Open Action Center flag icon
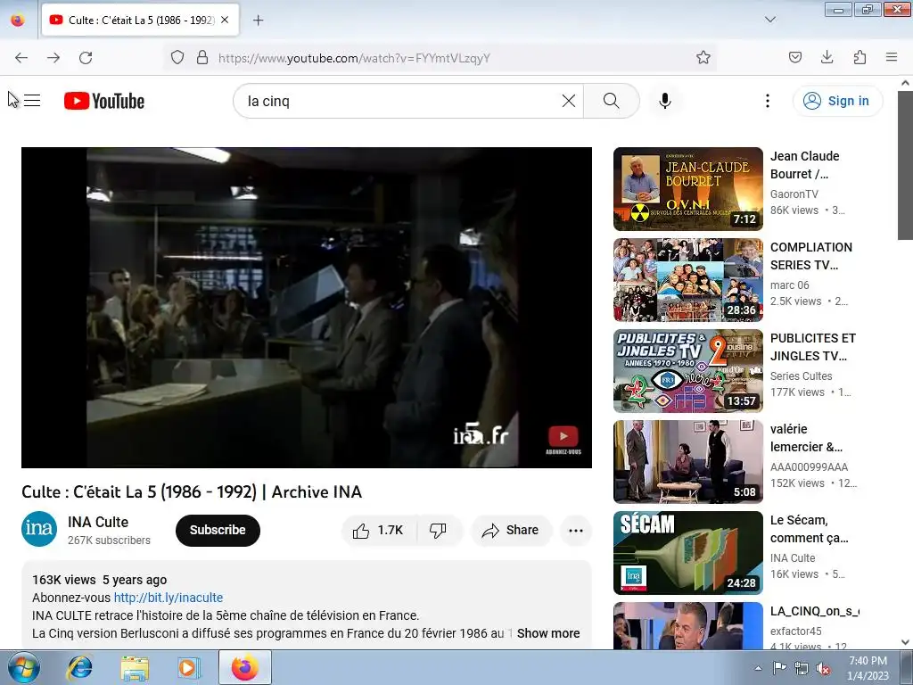Image resolution: width=913 pixels, height=685 pixels. (x=779, y=668)
